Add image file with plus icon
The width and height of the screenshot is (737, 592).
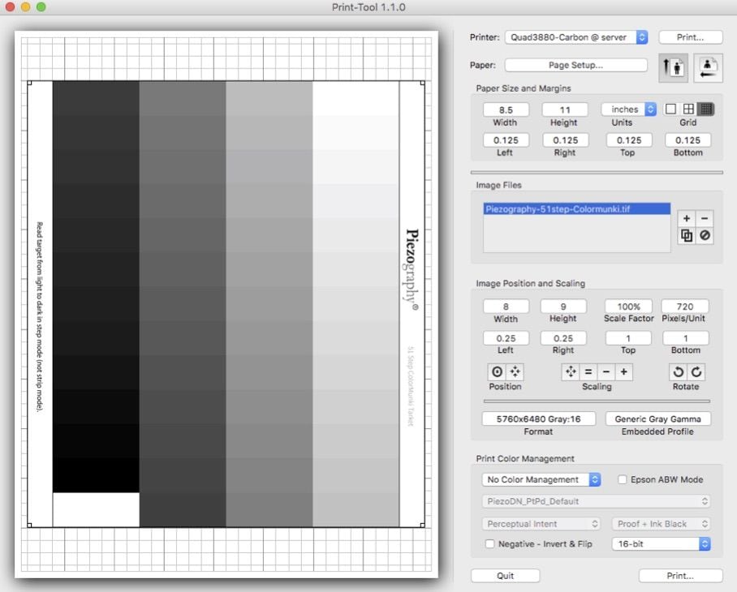687,218
